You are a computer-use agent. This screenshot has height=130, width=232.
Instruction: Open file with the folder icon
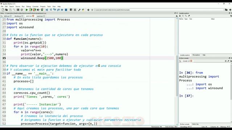[7, 10]
